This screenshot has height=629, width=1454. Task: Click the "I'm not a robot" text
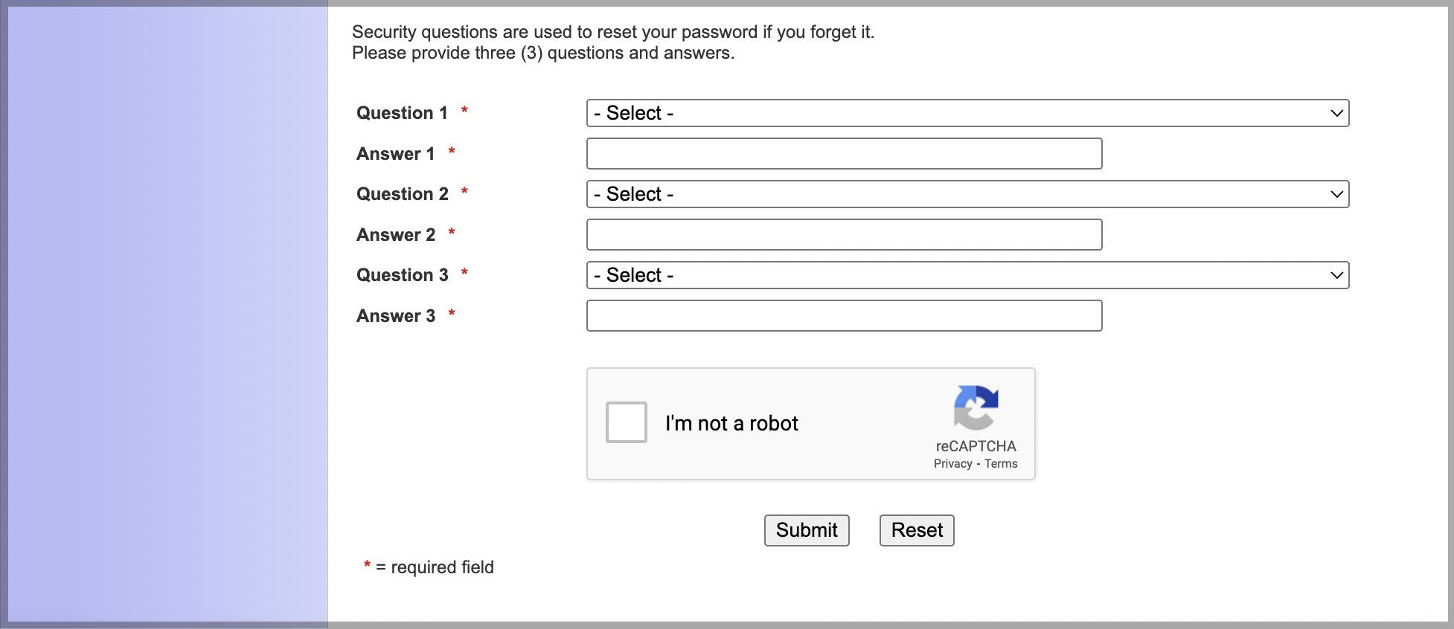(x=731, y=424)
